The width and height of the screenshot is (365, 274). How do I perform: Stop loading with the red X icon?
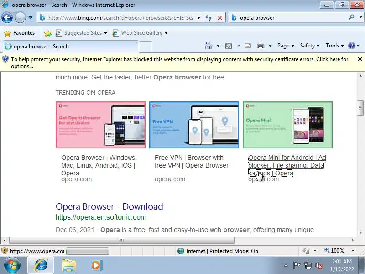coord(219,18)
